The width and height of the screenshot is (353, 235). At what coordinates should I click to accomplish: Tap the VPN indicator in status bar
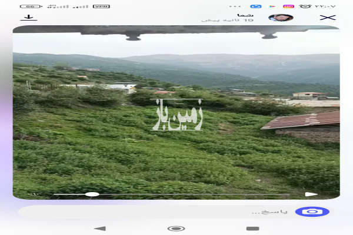(x=101, y=6)
